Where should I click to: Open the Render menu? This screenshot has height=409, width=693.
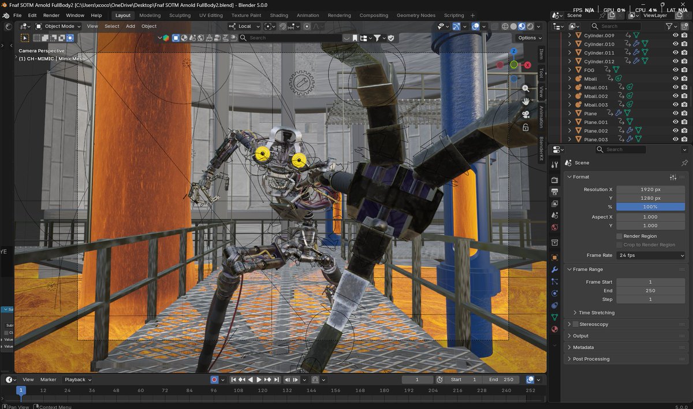(51, 15)
